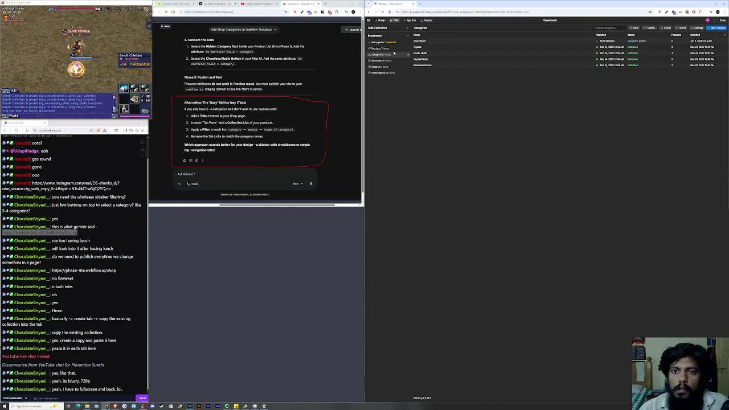Open Products collection in sidebar
This screenshot has width=729, height=410.
tap(381, 48)
